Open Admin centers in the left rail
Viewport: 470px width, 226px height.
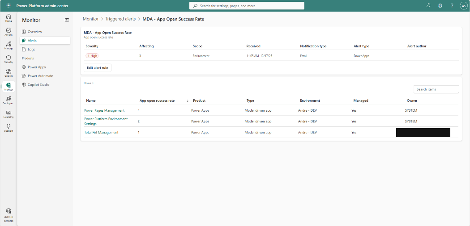pos(9,215)
